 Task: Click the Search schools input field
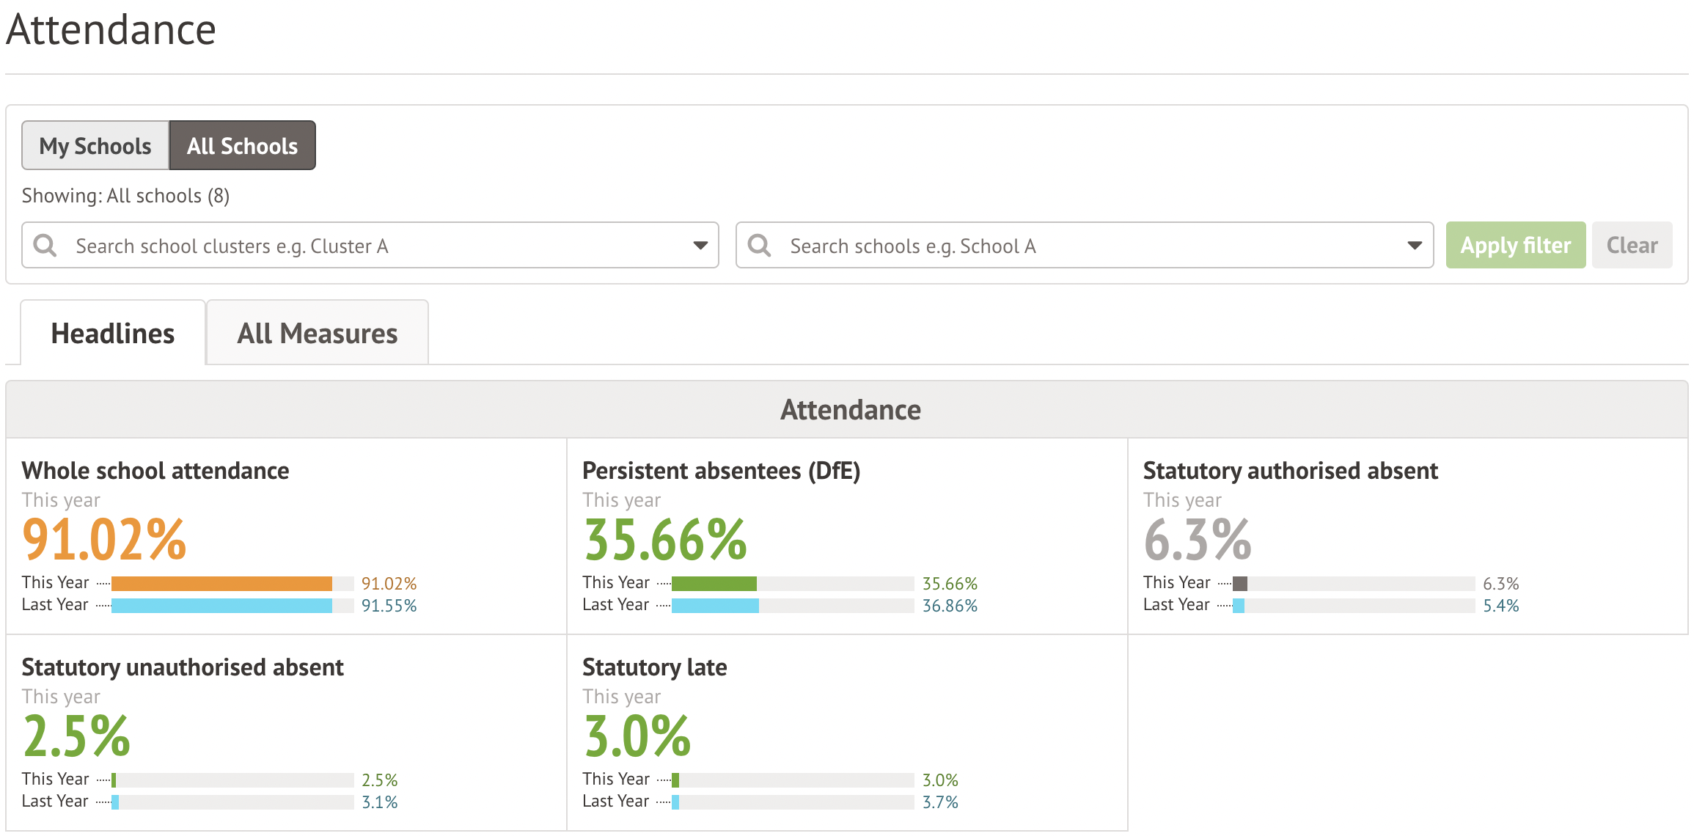pyautogui.click(x=1085, y=245)
